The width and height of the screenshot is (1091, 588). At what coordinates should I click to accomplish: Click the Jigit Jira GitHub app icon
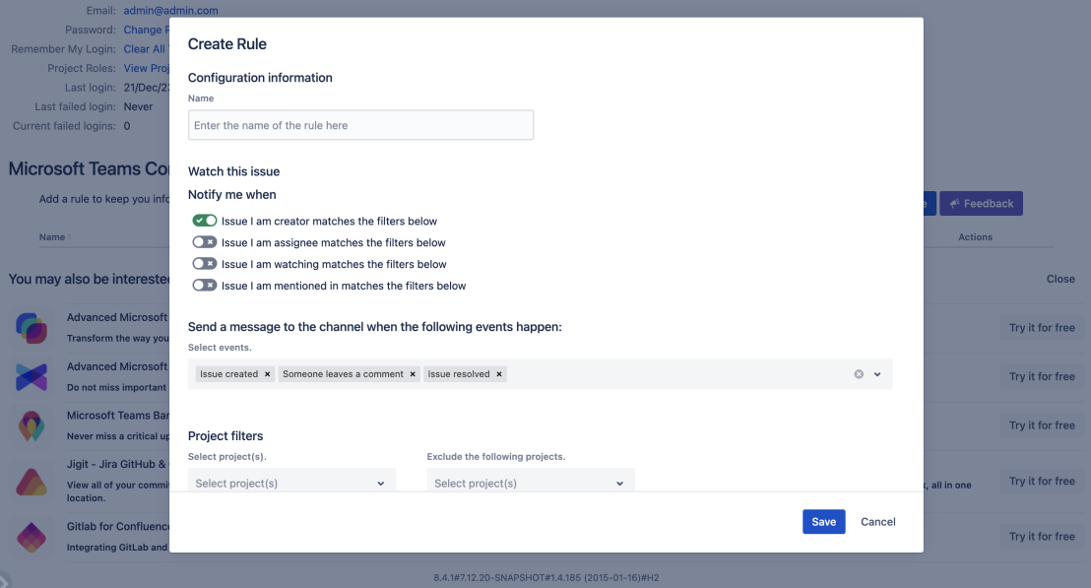click(x=32, y=482)
